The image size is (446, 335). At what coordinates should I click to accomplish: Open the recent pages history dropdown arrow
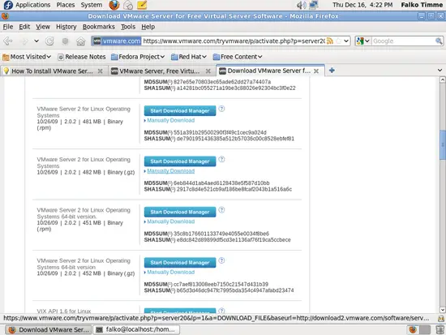pyautogui.click(x=36, y=41)
